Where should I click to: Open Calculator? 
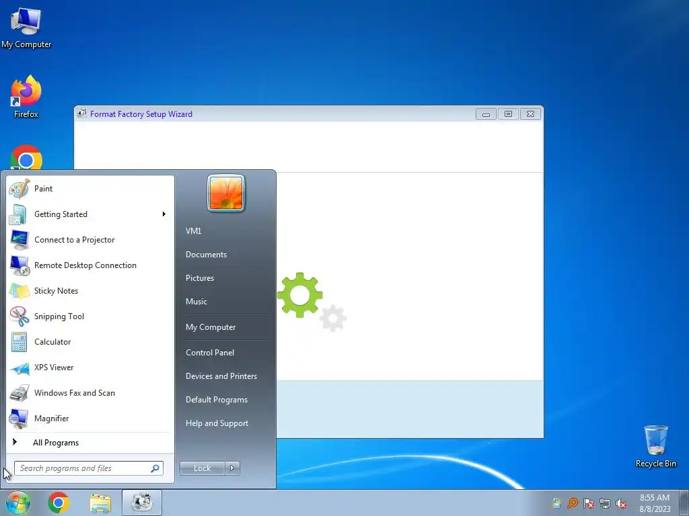click(90, 342)
